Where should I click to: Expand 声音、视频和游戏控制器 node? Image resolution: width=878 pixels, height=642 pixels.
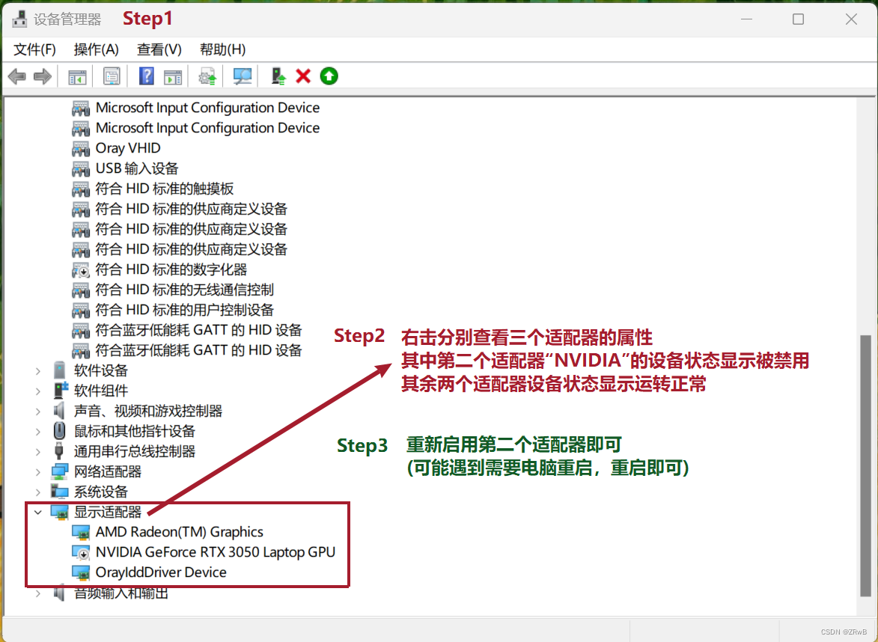(x=37, y=411)
